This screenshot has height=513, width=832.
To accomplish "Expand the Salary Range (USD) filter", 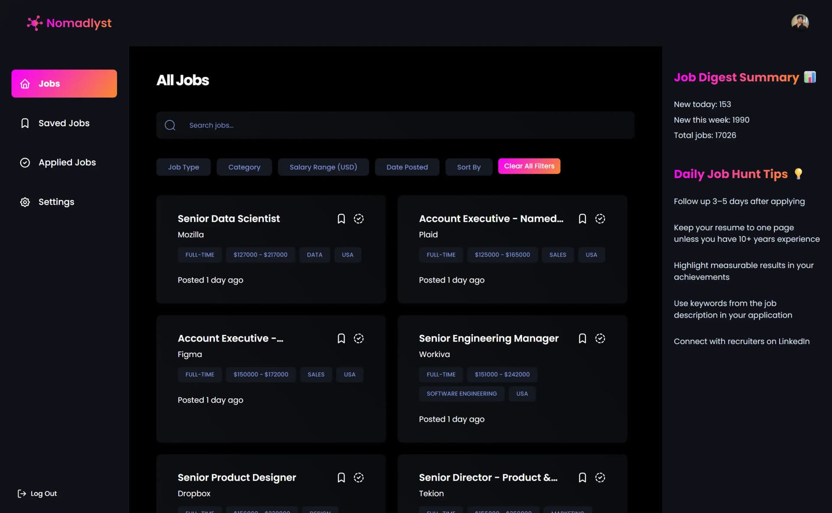I will click(323, 167).
